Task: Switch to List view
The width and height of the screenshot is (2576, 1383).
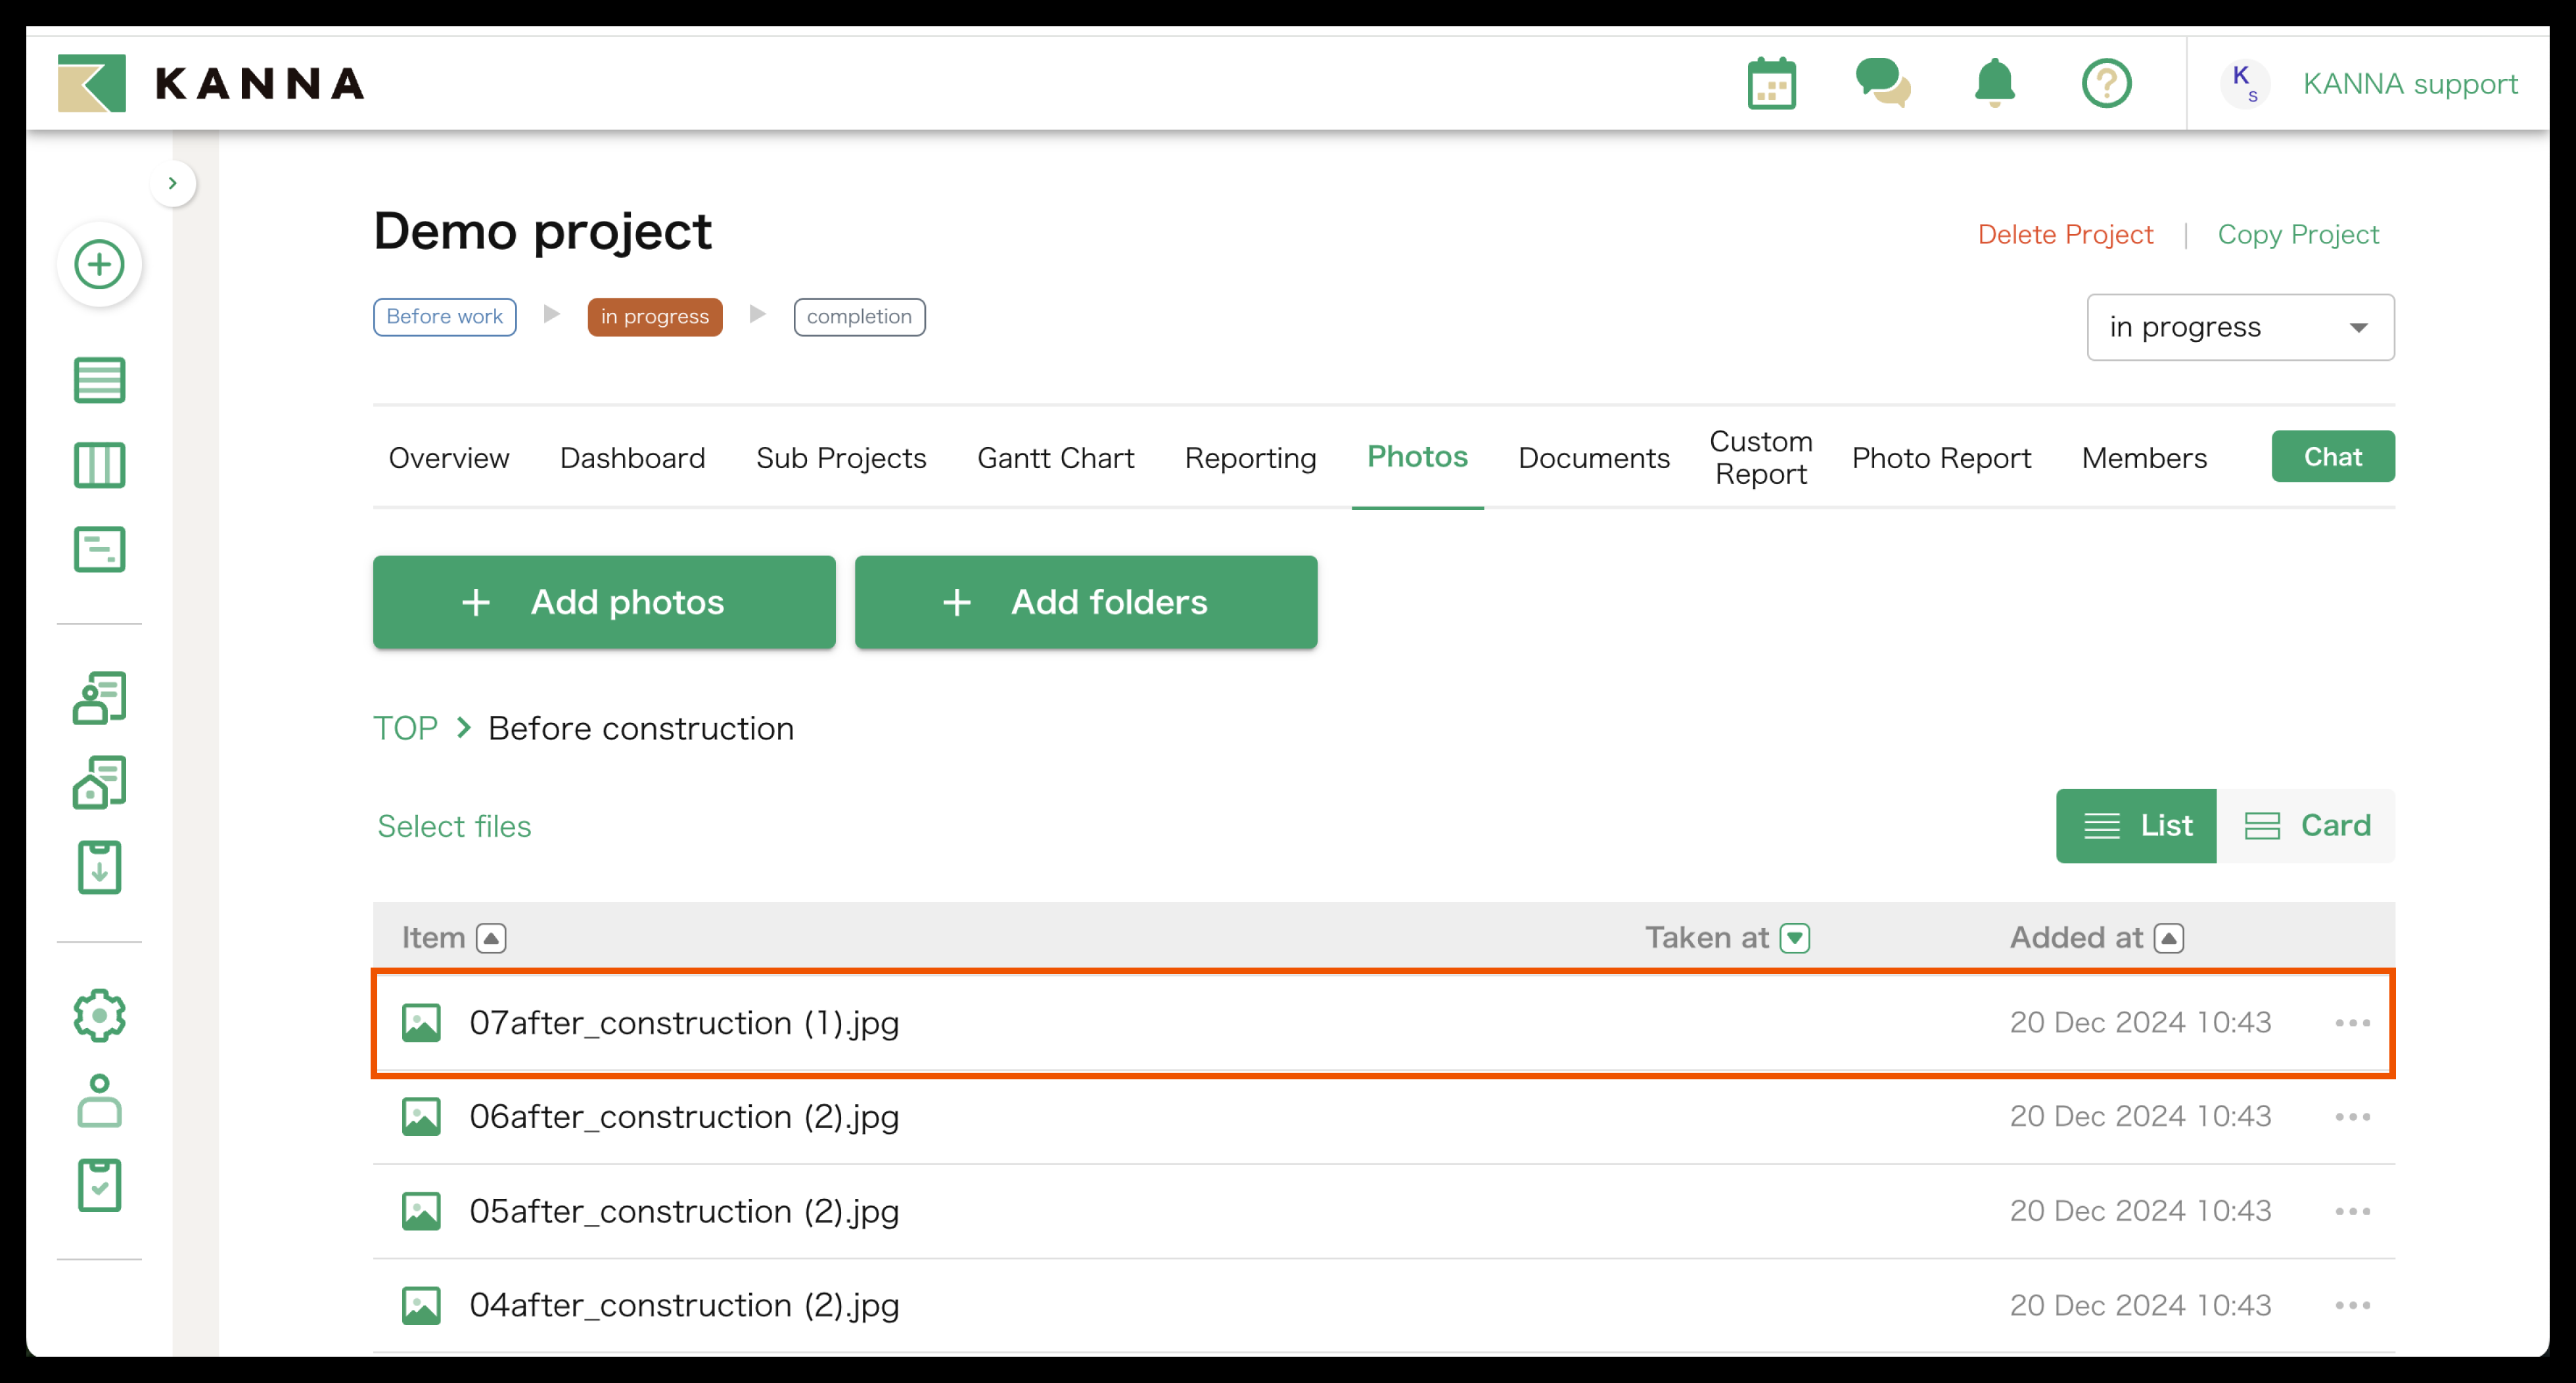Action: point(2136,826)
